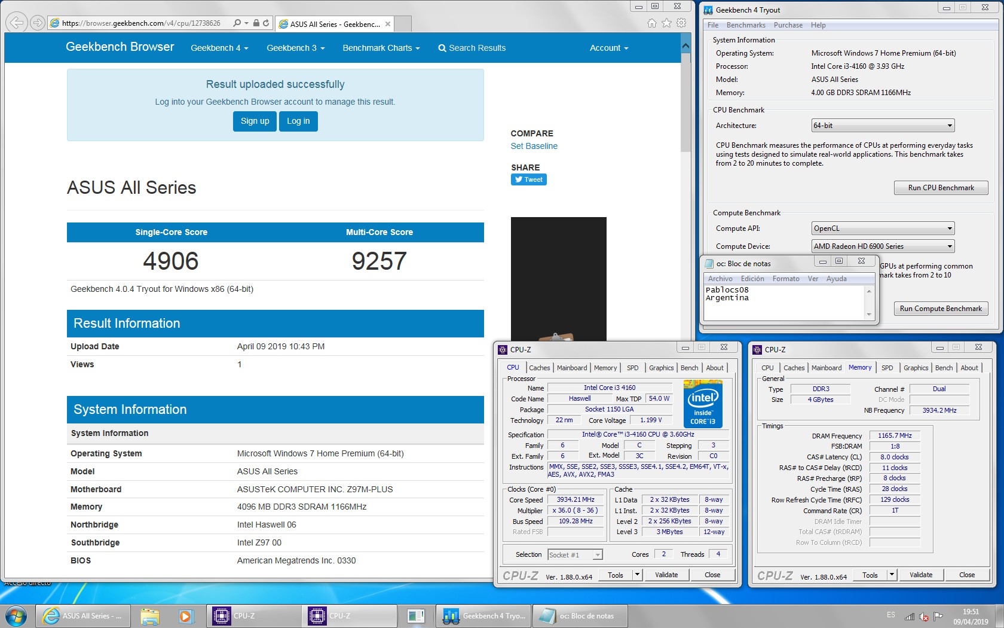Click the Action Center flag tray icon
This screenshot has width=1004, height=628.
pos(938,616)
